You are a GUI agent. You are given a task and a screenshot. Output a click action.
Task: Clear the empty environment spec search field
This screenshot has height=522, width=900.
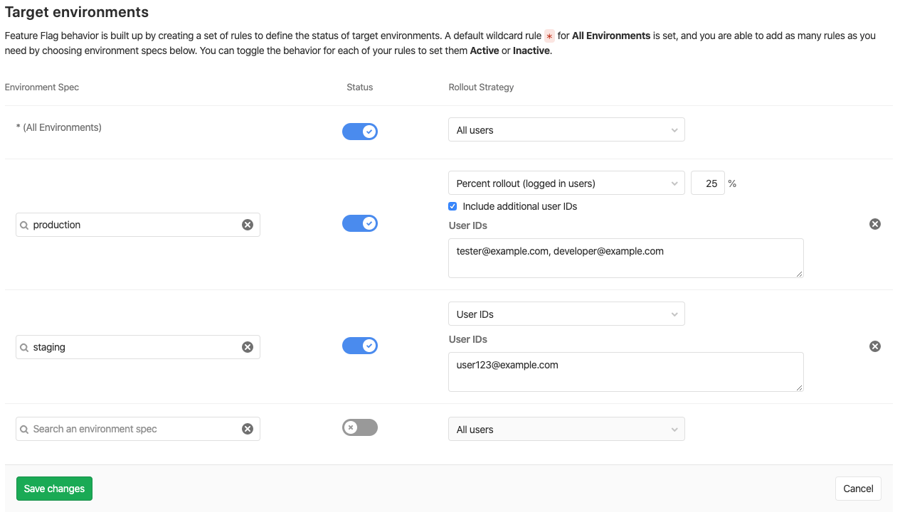247,429
